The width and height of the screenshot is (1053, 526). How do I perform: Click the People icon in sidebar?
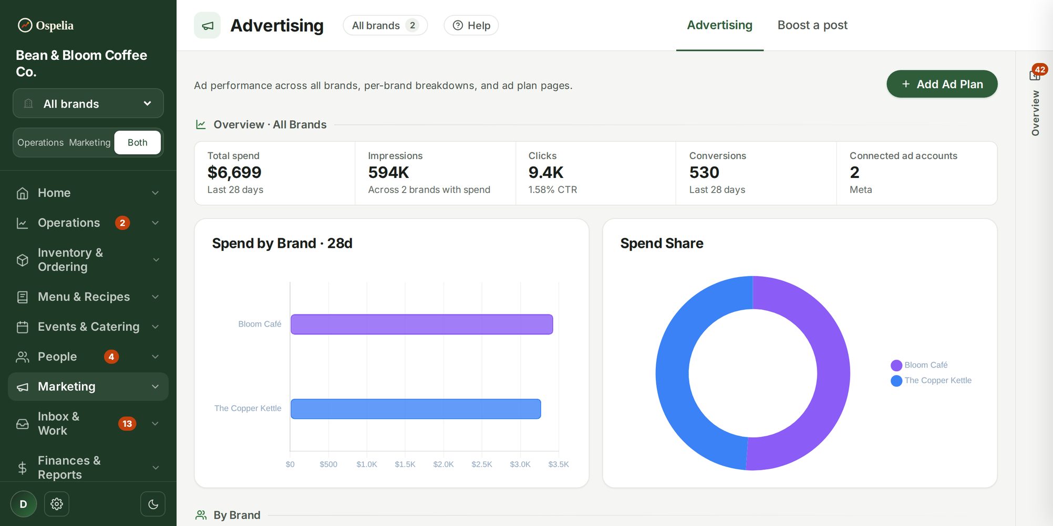pyautogui.click(x=22, y=357)
